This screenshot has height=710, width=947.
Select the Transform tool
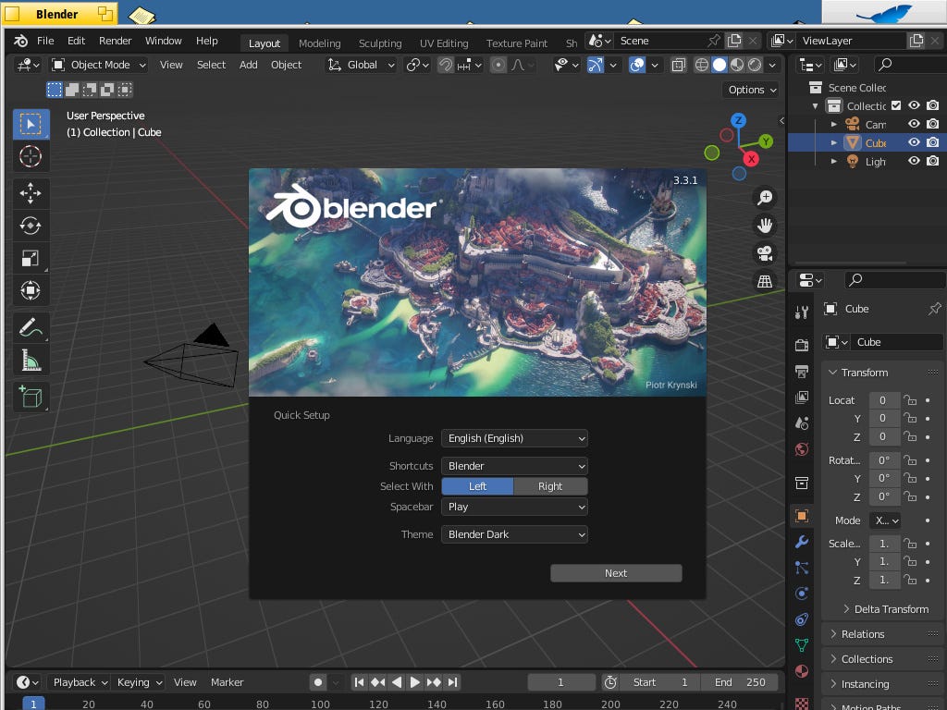31,291
